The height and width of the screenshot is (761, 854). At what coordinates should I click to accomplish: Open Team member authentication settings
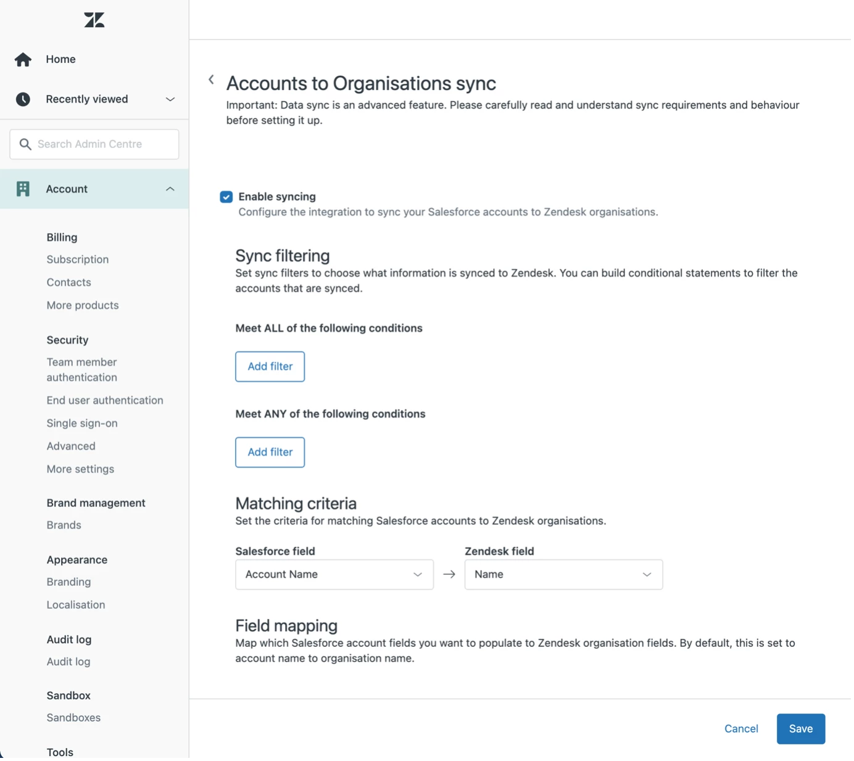82,370
